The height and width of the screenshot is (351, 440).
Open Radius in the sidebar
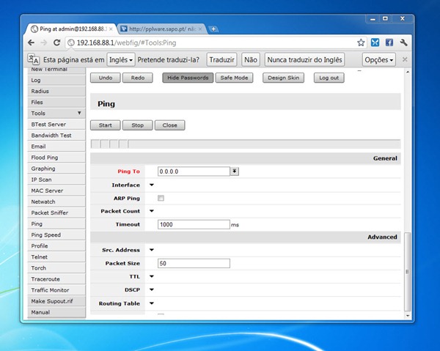coord(56,91)
